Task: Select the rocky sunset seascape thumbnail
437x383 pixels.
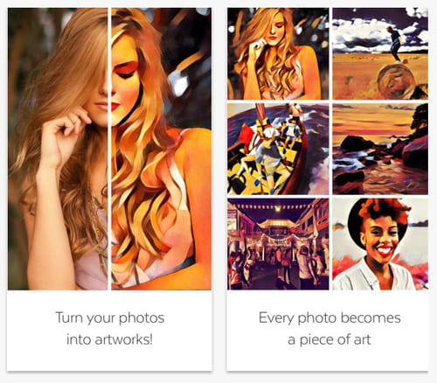Action: pyautogui.click(x=380, y=149)
